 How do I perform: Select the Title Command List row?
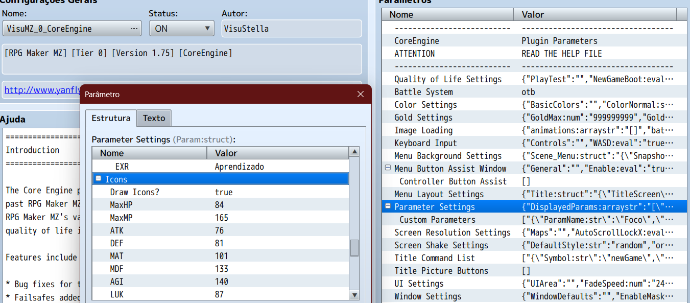coord(534,258)
